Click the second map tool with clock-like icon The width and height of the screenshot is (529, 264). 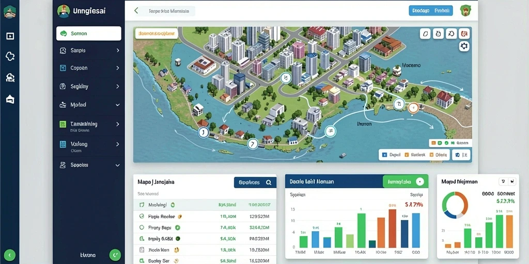[x=438, y=34]
